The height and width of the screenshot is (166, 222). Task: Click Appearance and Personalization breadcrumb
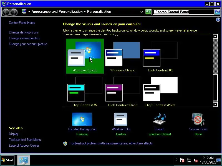tap(57, 12)
